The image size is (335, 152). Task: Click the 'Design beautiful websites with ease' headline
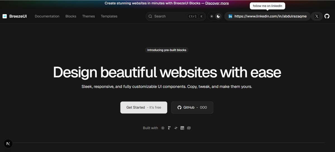coord(167,72)
